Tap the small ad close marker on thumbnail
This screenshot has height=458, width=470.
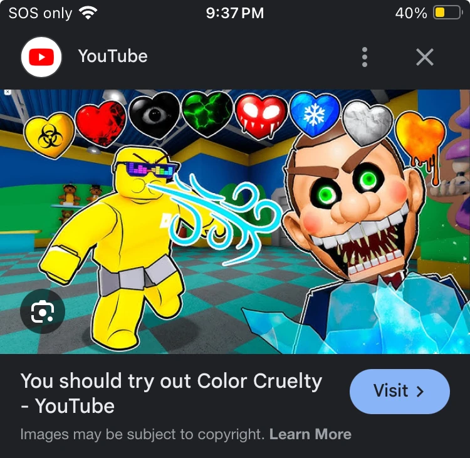7,92
